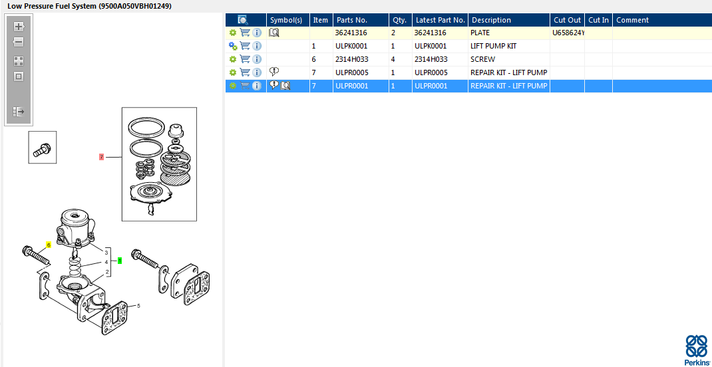Click gear icon for PLATE 36241316 row

click(233, 33)
